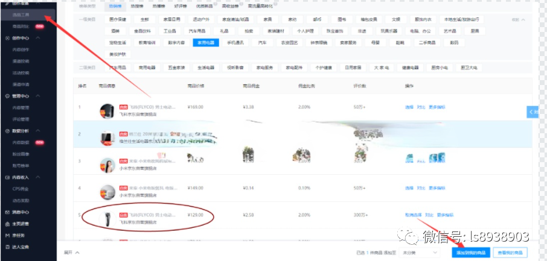Collapse the 数据分析 sidebar section
This screenshot has height=261, width=547.
click(x=39, y=131)
